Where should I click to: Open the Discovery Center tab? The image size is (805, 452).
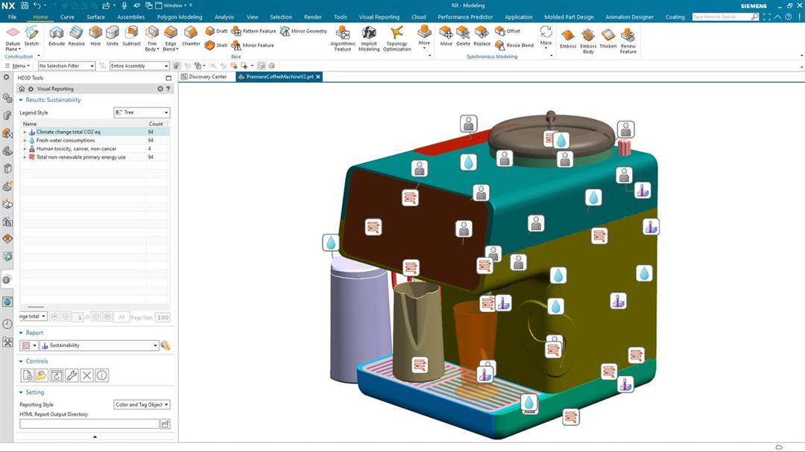coord(207,77)
